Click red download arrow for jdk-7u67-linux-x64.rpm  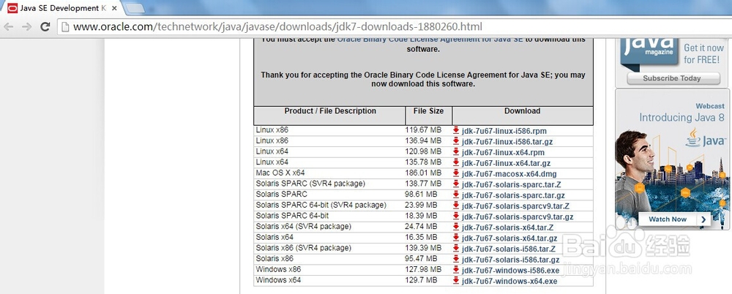[x=456, y=151]
